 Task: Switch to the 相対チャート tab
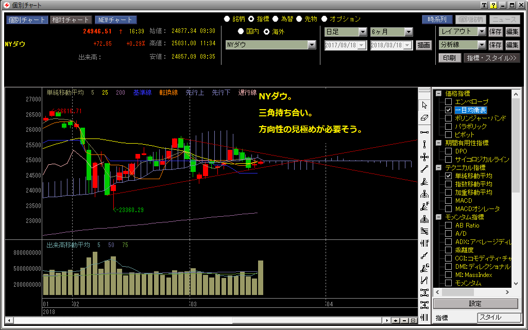(71, 20)
